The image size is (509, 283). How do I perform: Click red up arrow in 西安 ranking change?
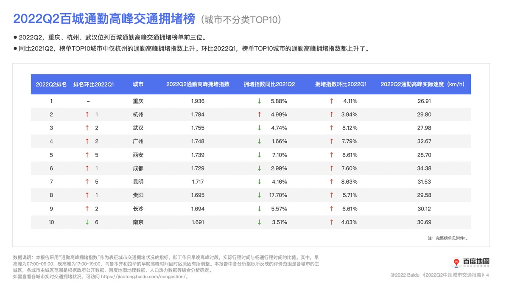tap(87, 155)
